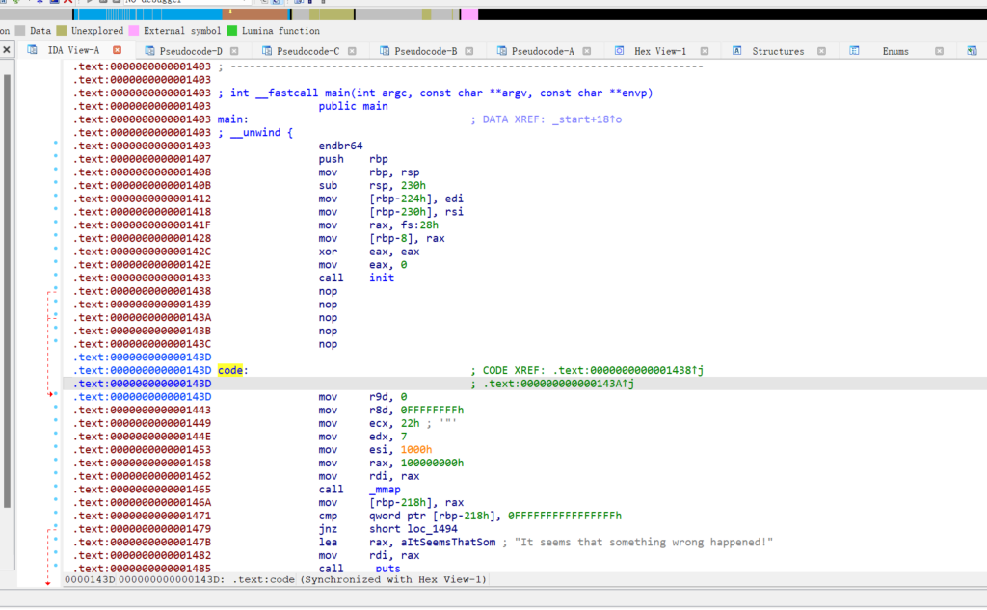
Task: Close the Hex View-1 tab
Action: point(705,50)
